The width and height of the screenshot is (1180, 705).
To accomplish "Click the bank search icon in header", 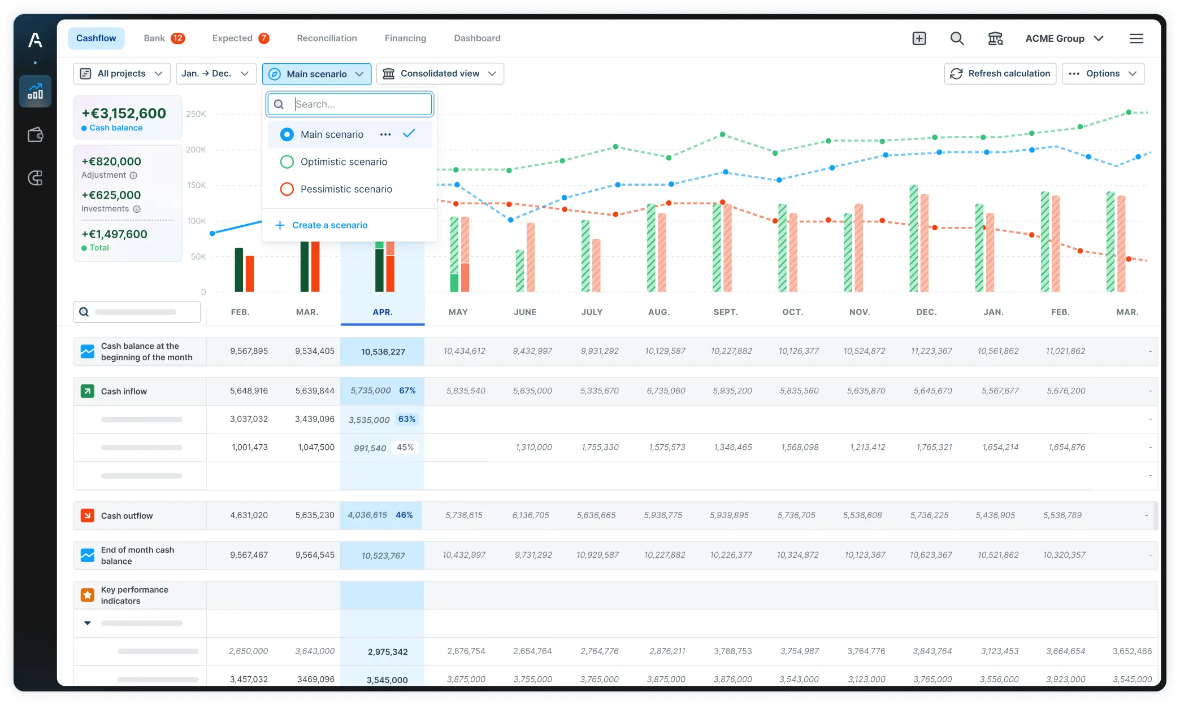I will coord(995,38).
